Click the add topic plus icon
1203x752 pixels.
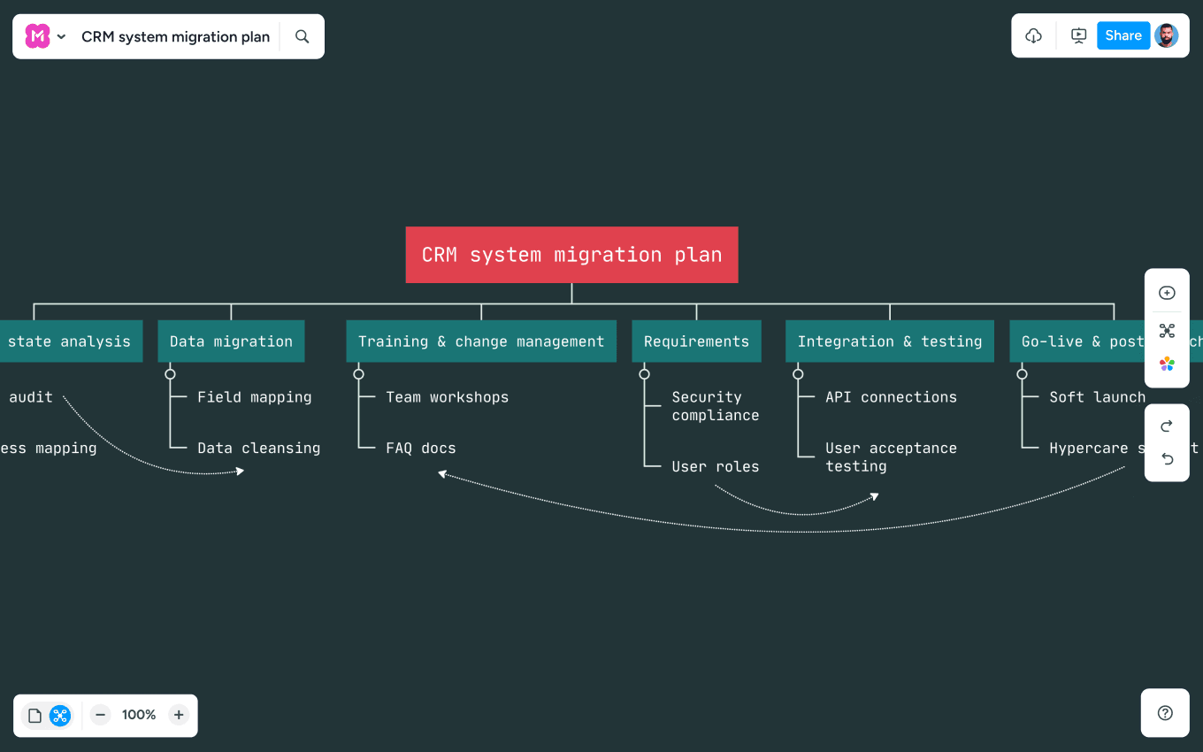1167,293
